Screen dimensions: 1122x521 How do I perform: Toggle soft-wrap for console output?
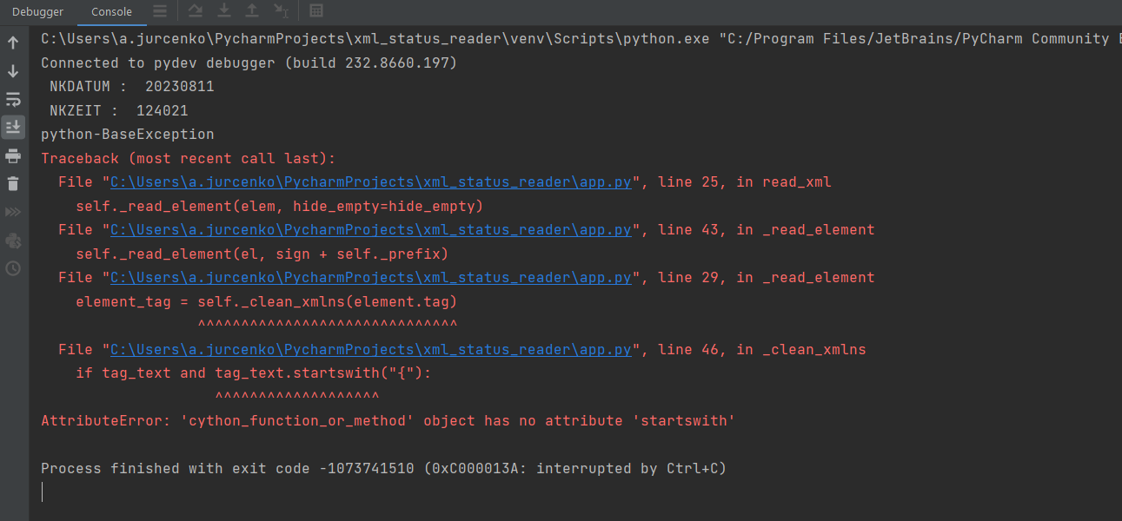point(13,99)
